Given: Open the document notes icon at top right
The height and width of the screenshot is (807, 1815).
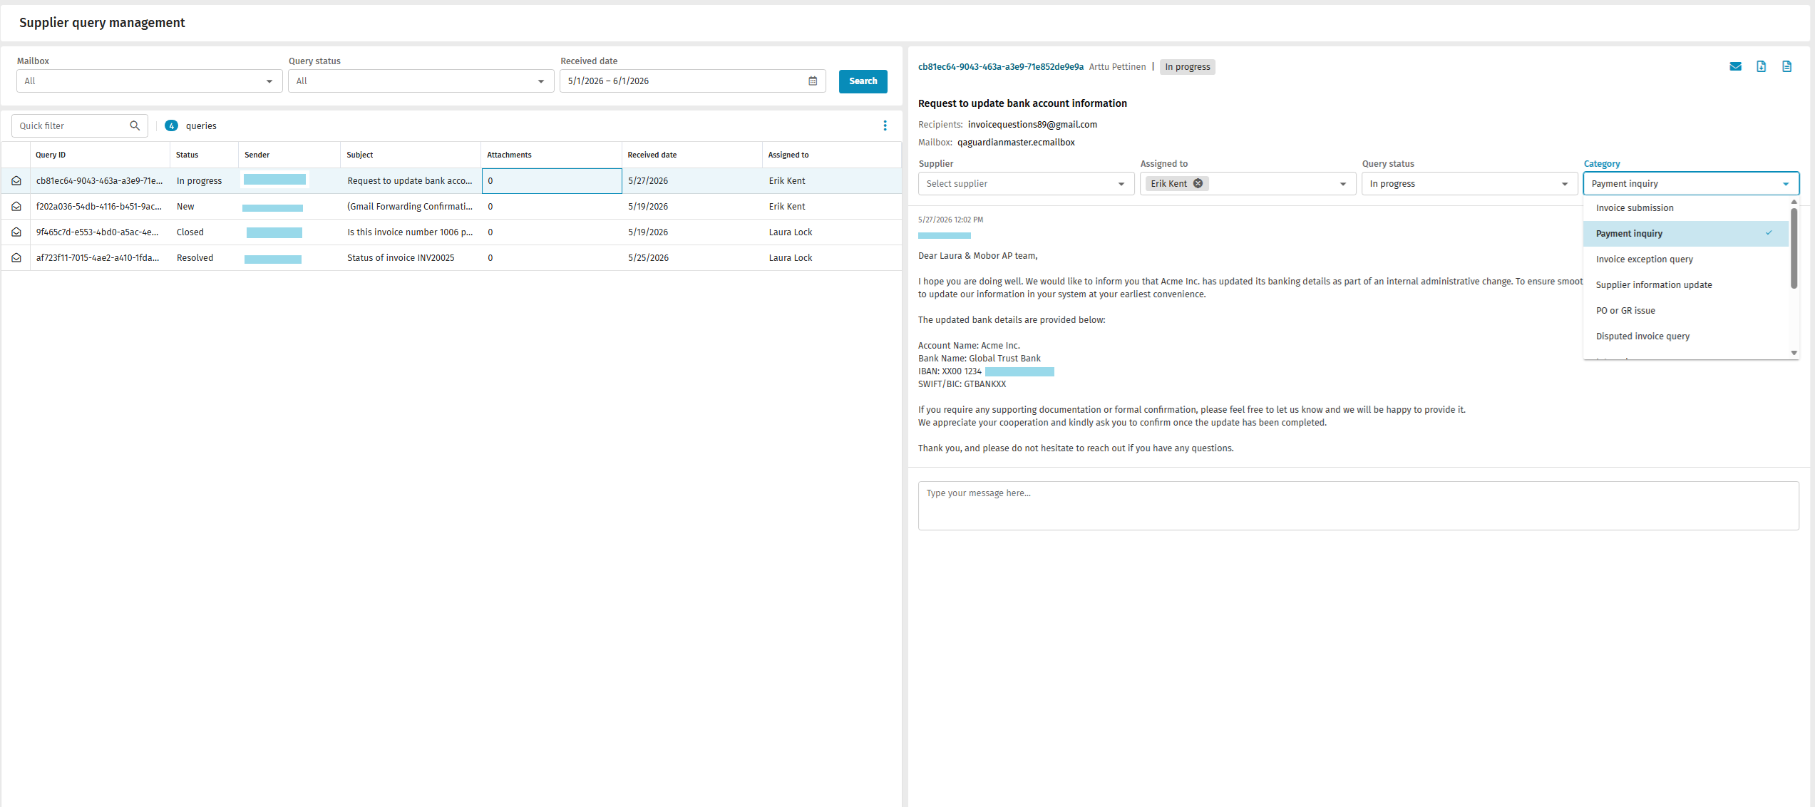Looking at the screenshot, I should click(1786, 66).
